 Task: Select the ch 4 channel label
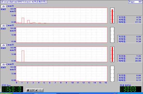coord(4,64)
